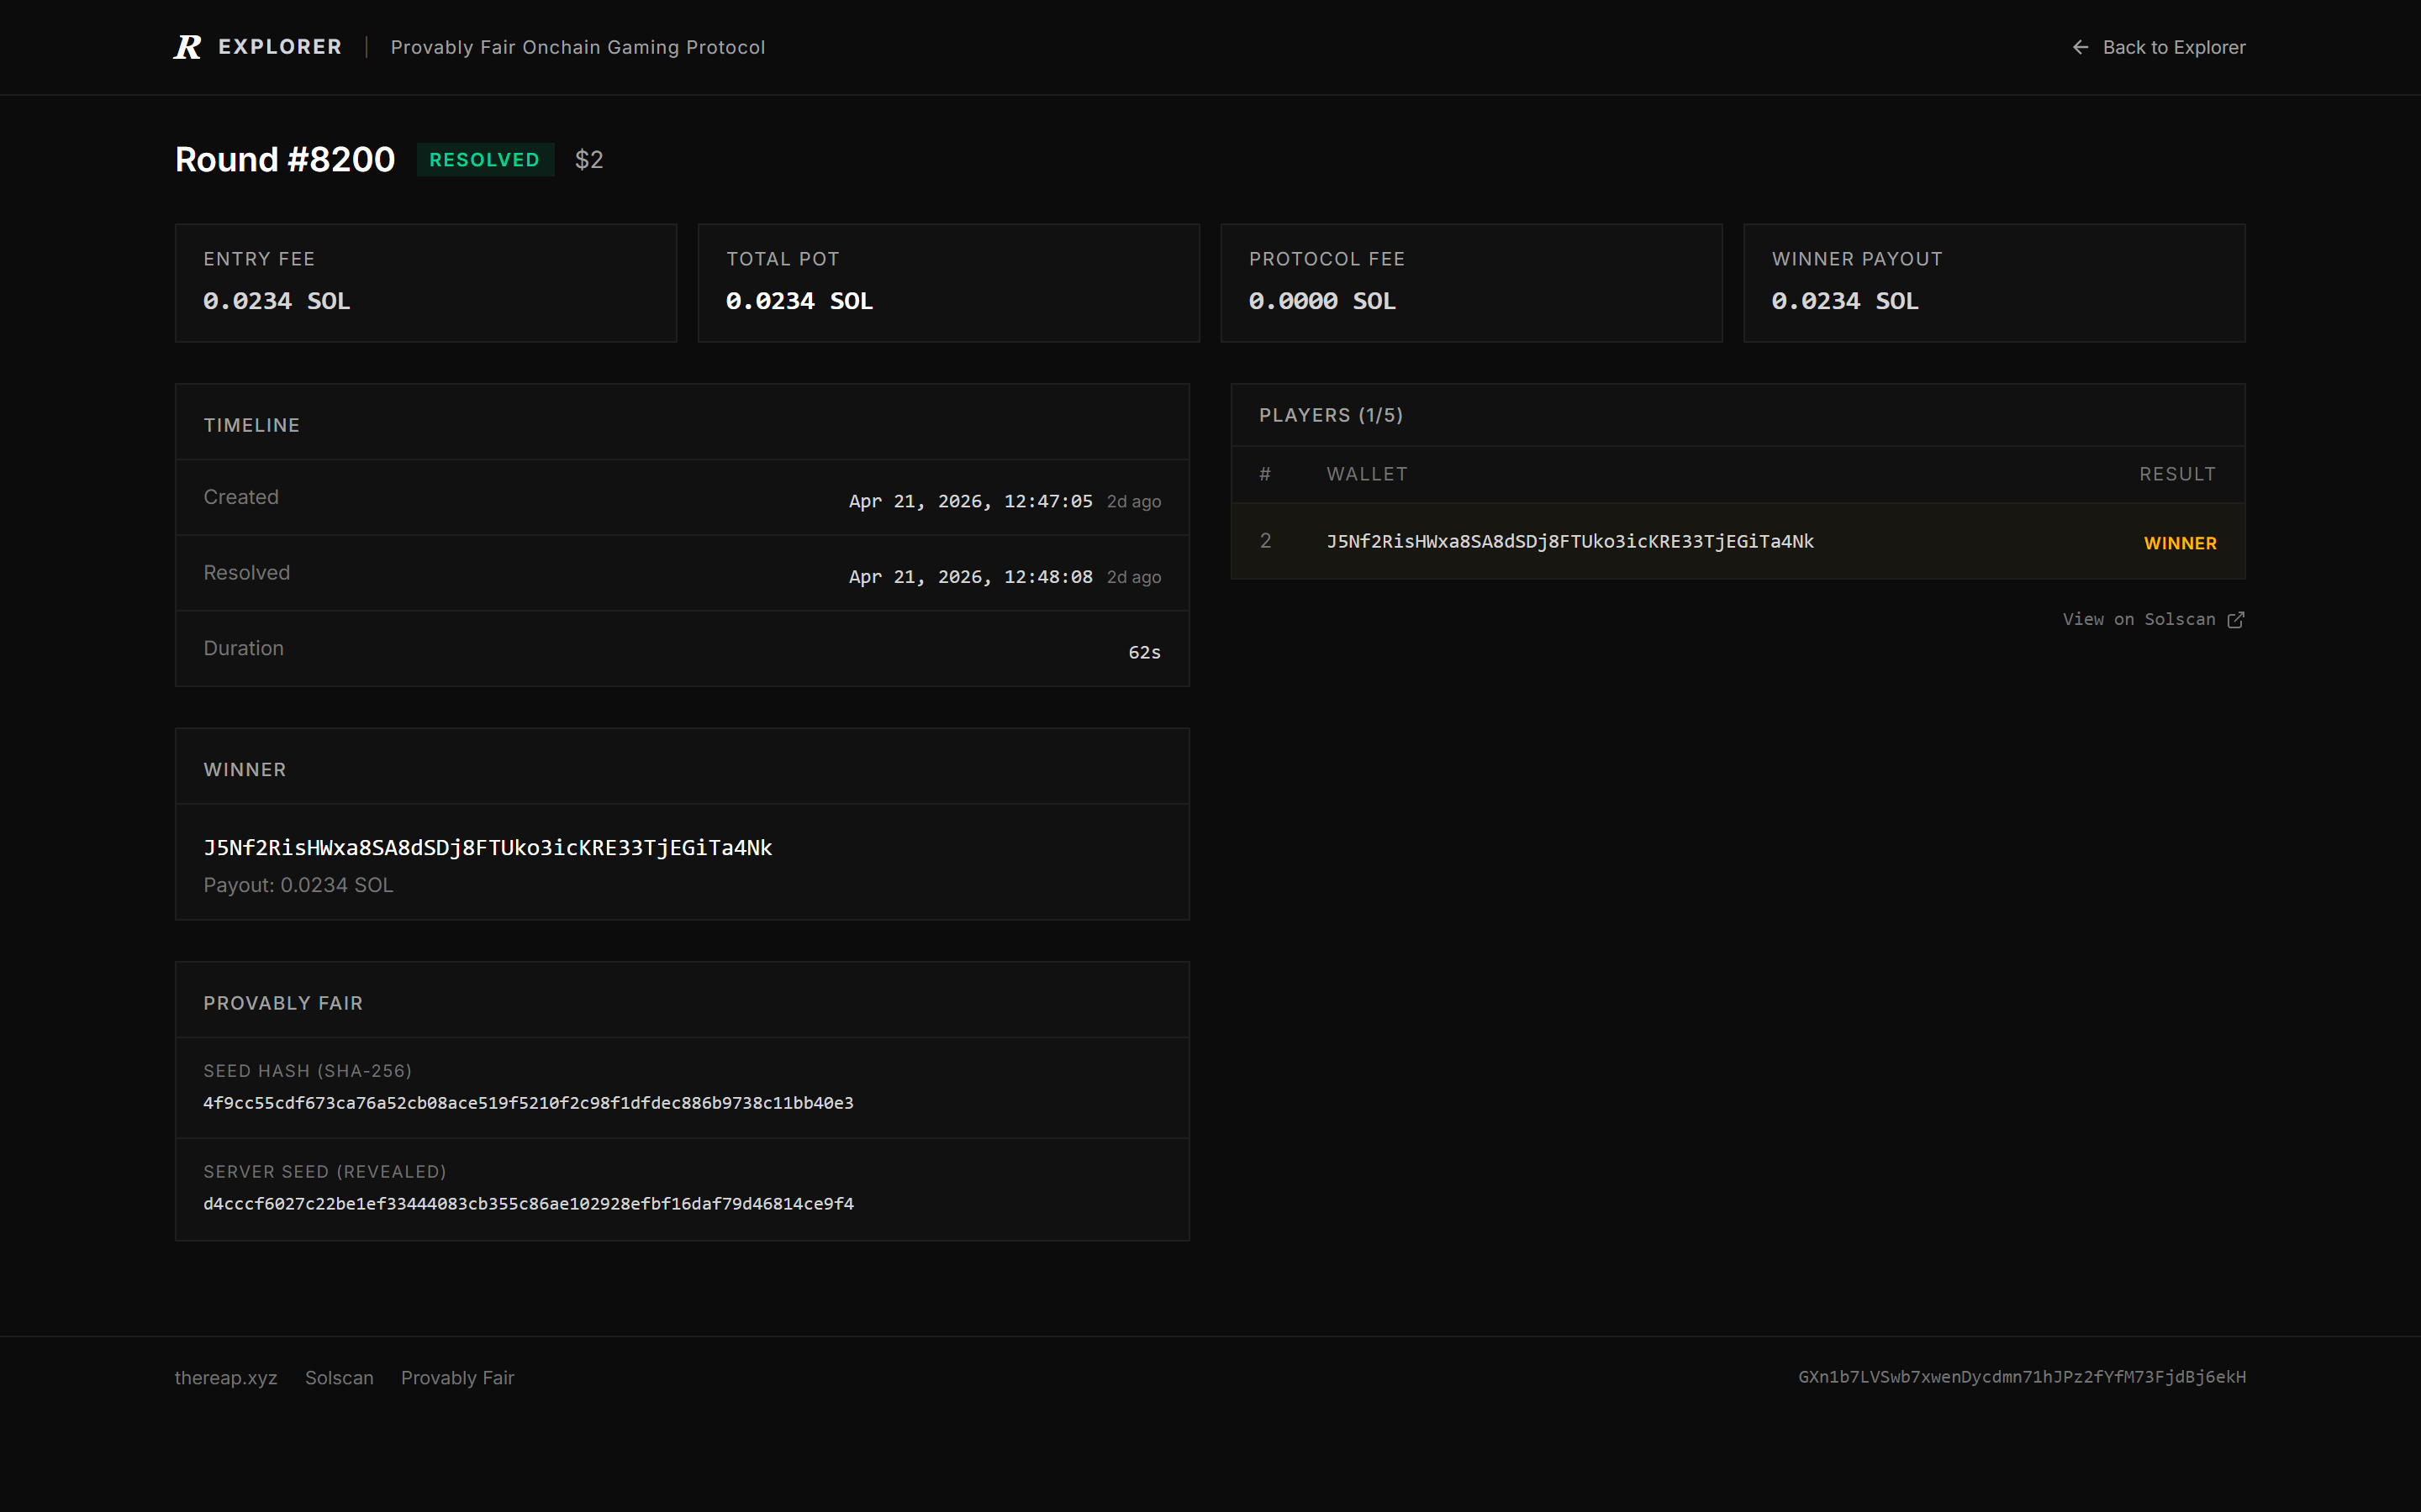Image resolution: width=2421 pixels, height=1512 pixels.
Task: Open the Provably Fair footer link
Action: (457, 1377)
